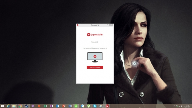Open Excel from the taskbar

point(45,106)
